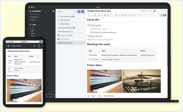The image size is (183, 112).
Task: Click the turntable photo in the note
Action: click(x=141, y=81)
